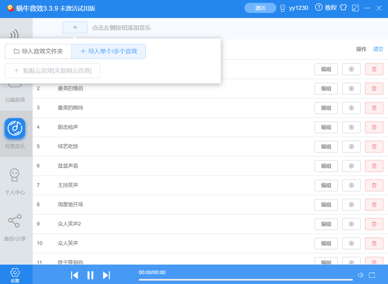Viewport: 388px width, 284px height.
Task: Edit the track 最美的情侣
Action: pyautogui.click(x=326, y=89)
